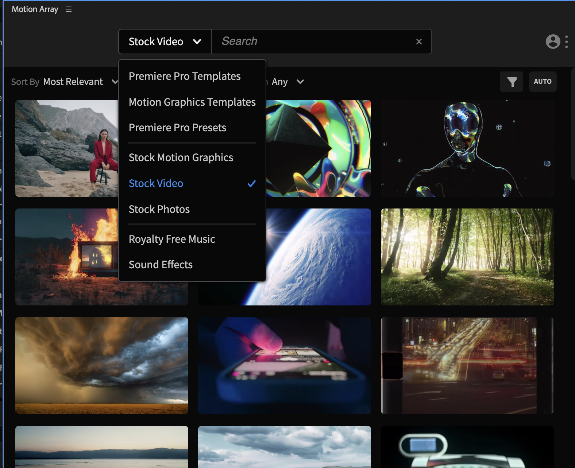Expand the Sort By Most Relevant dropdown

tap(65, 82)
